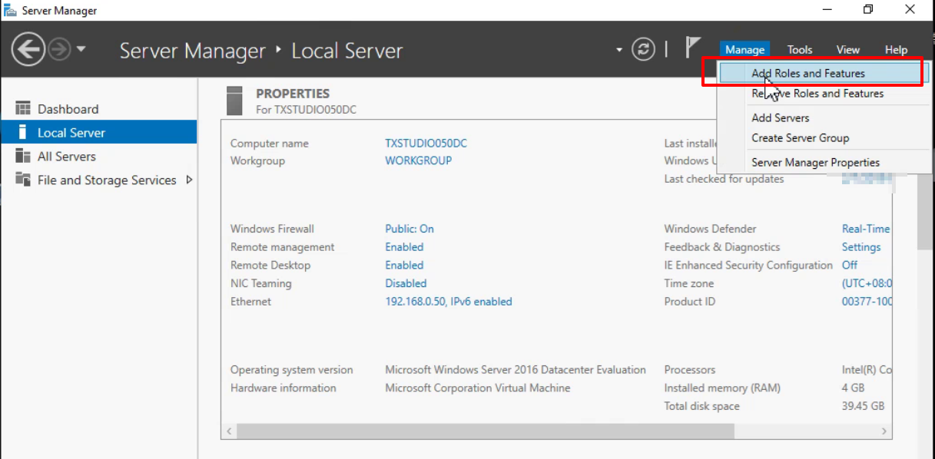Image resolution: width=935 pixels, height=459 pixels.
Task: Select Local Server in the sidebar
Action: (x=98, y=133)
